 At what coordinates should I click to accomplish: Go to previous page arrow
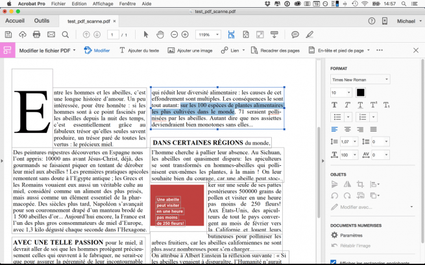coord(86,34)
